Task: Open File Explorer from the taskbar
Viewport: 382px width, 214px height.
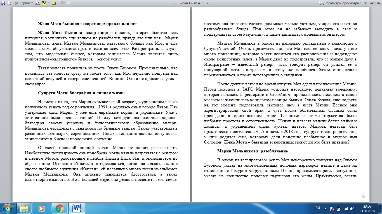Action: pyautogui.click(x=24, y=208)
